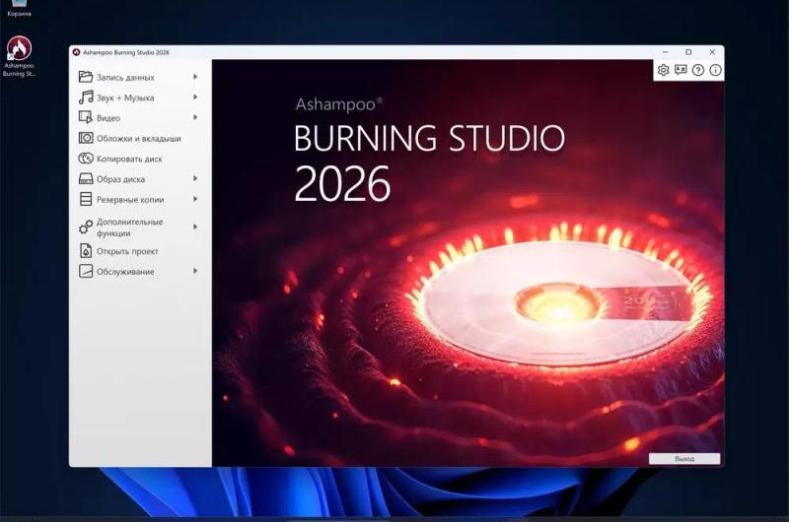This screenshot has height=522, width=789.
Task: Select Копировать диск in the sidebar
Action: pos(139,159)
